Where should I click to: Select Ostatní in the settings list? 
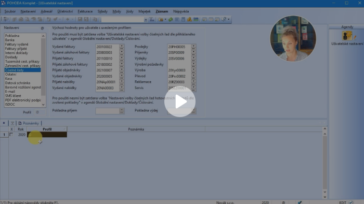click(10, 74)
